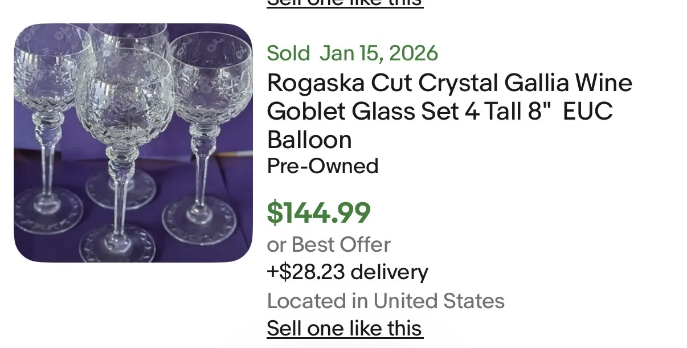Click the purple background of the goblet photo

pyautogui.click(x=234, y=171)
